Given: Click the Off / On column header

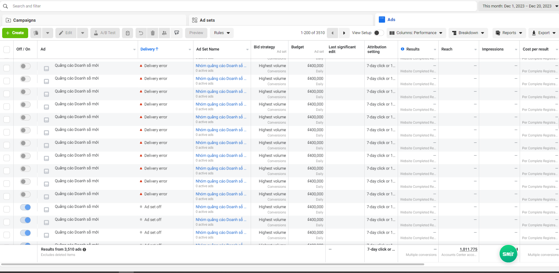Looking at the screenshot, I should (x=23, y=49).
